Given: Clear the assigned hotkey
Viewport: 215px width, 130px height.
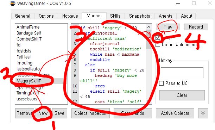Looking at the screenshot, I should coord(182,95).
